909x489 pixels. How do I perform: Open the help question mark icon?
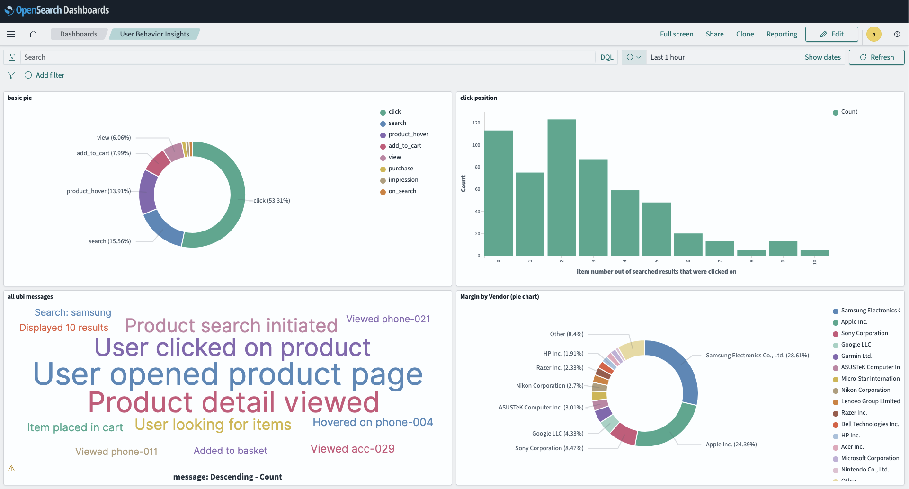coord(897,34)
